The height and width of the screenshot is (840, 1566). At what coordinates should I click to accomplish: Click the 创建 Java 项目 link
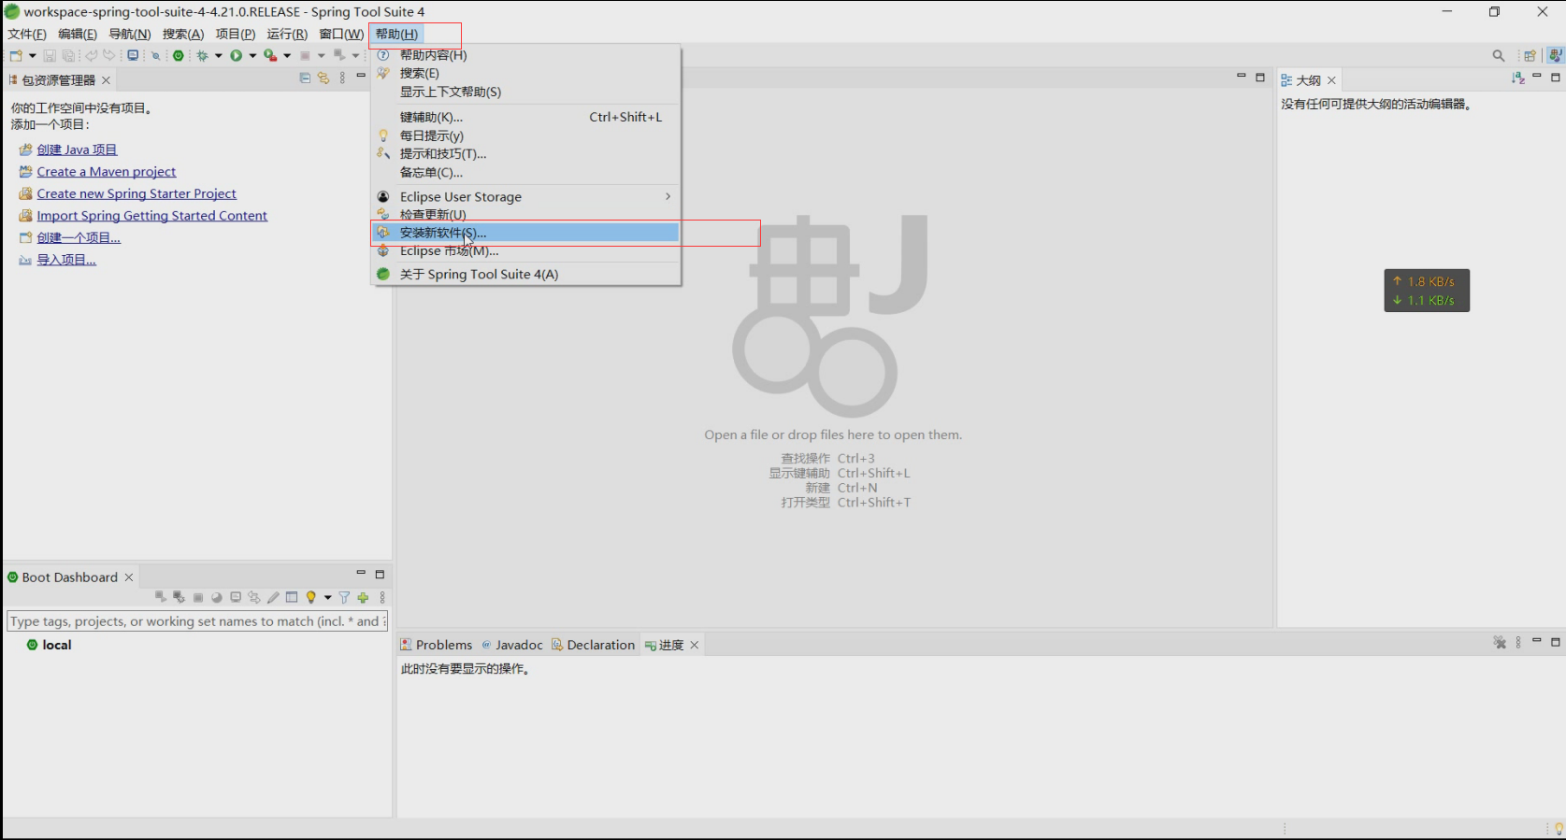click(77, 149)
